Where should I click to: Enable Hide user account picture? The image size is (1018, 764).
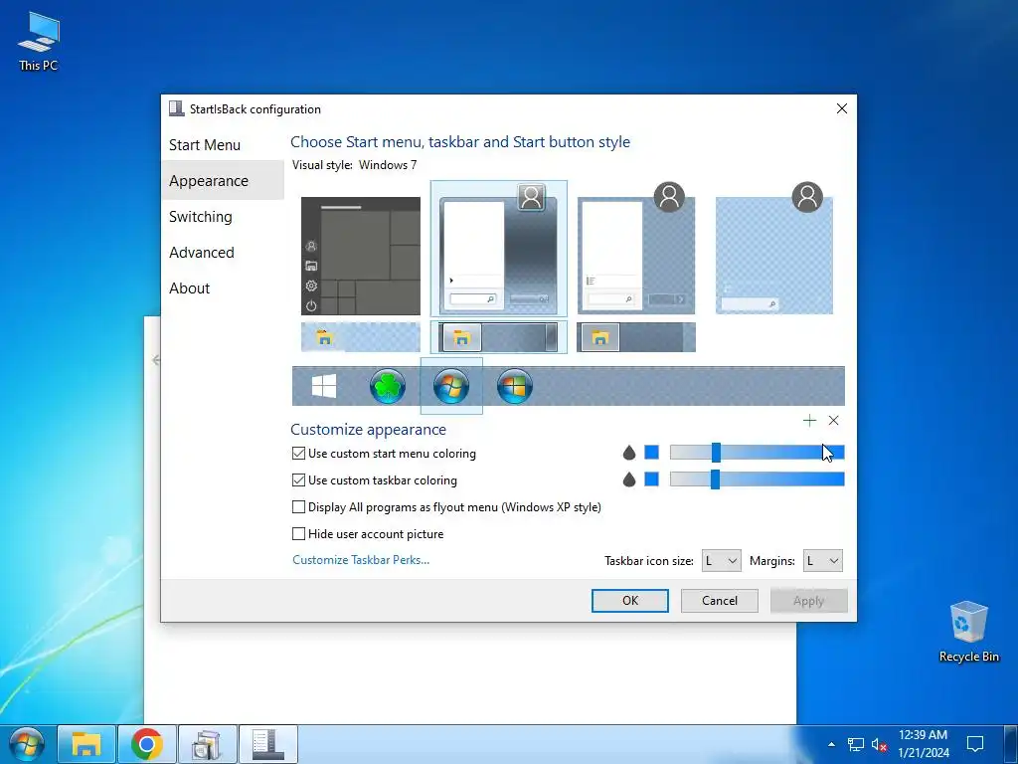coord(298,534)
